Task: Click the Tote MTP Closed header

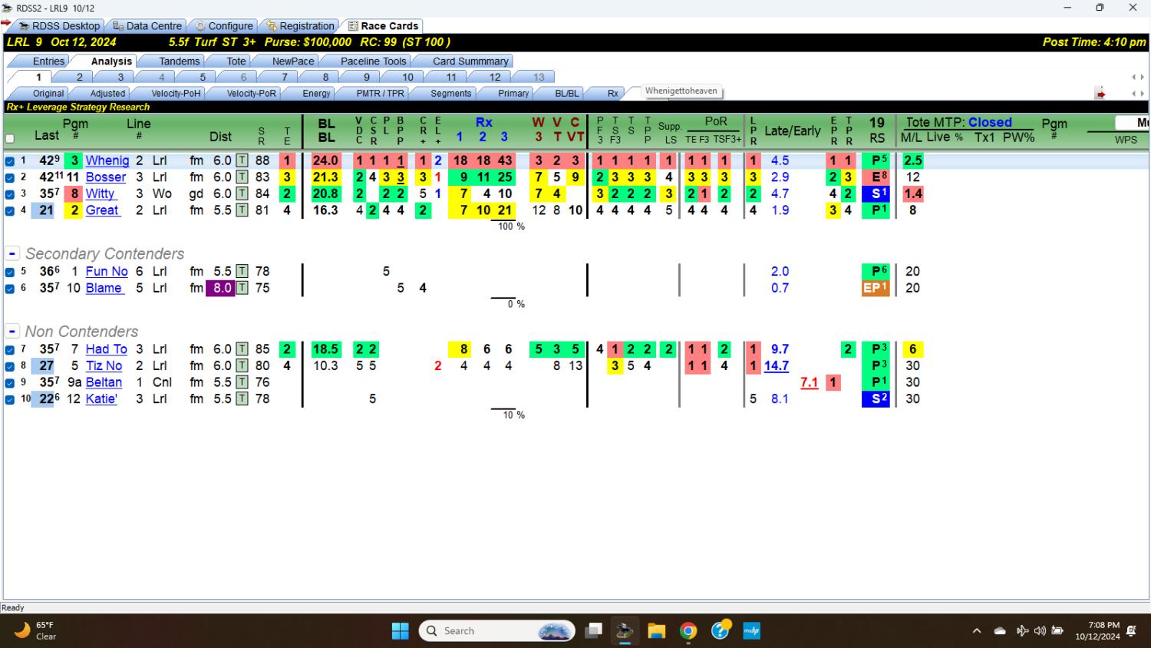Action: coord(958,122)
